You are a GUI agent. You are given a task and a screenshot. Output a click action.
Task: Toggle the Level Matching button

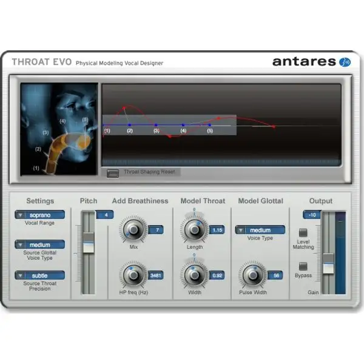pyautogui.click(x=303, y=233)
